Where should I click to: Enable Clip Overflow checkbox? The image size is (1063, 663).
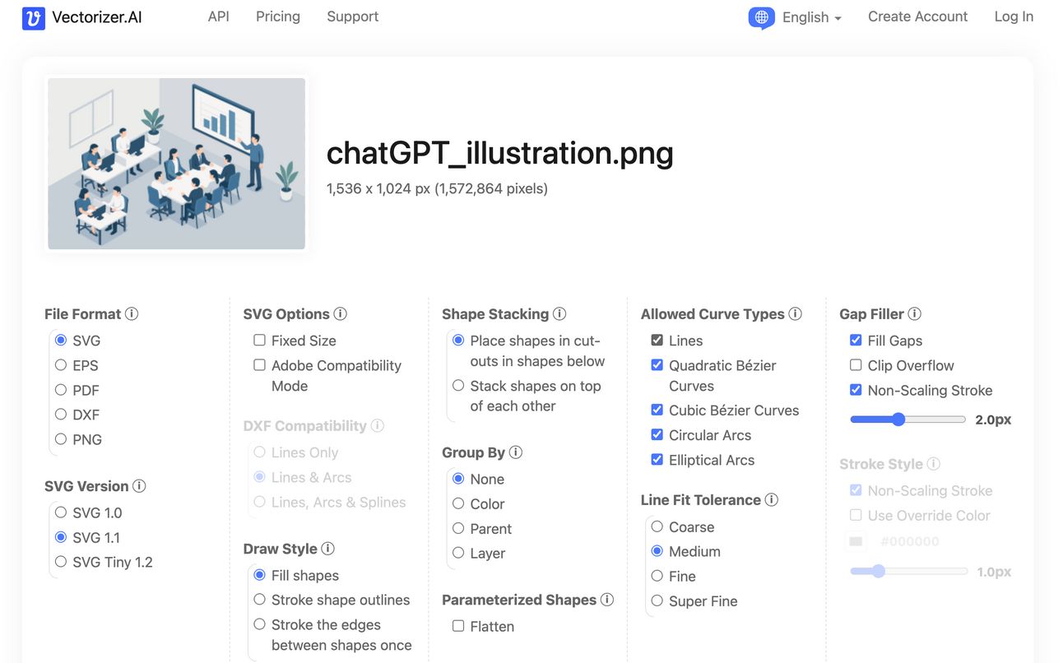[856, 364]
